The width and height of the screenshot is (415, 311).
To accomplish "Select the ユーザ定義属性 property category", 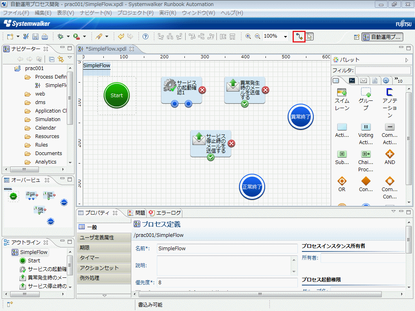I will coord(104,237).
